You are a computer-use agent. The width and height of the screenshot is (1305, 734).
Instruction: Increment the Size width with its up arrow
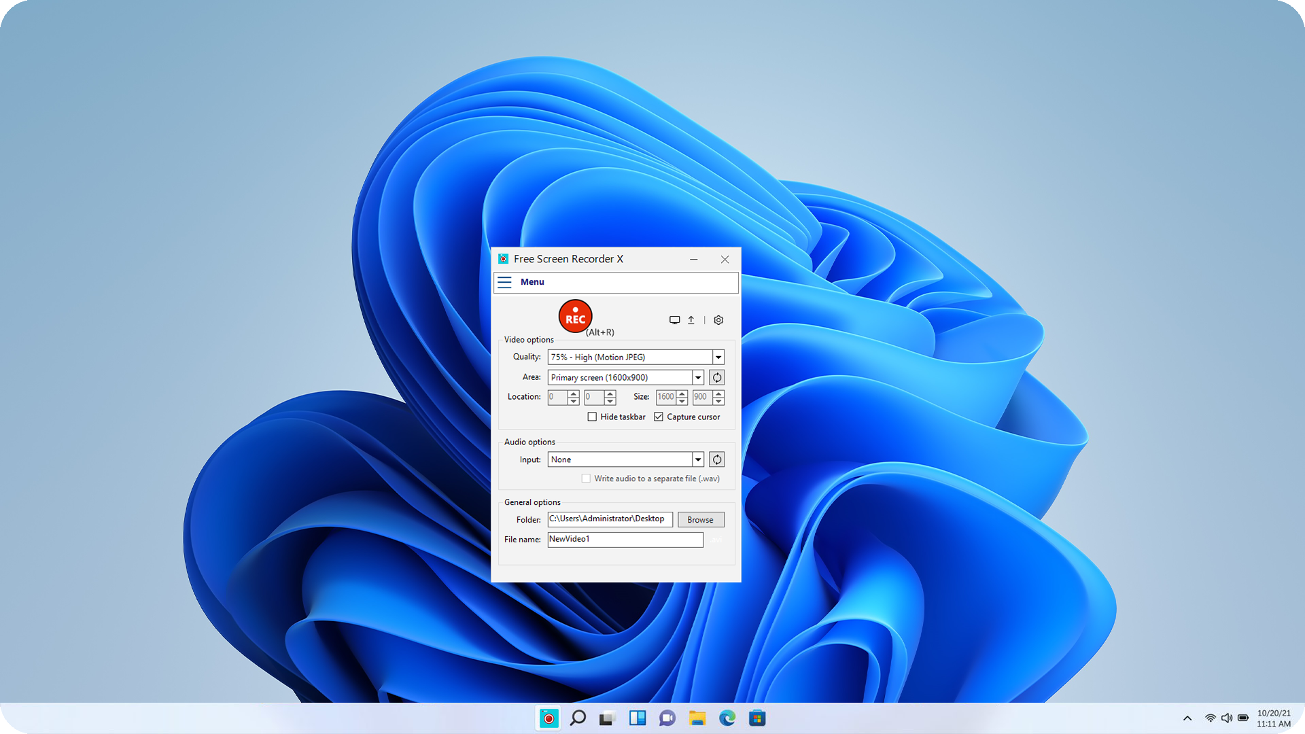coord(682,394)
